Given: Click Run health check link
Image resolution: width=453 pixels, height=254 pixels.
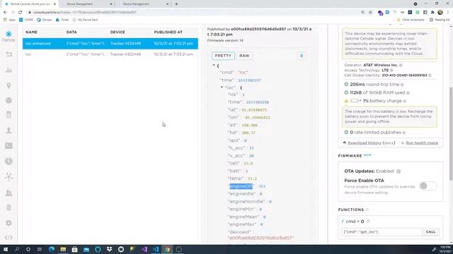Looking at the screenshot, I should click(422, 143).
